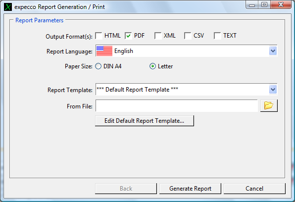Click the expecco logo in the title bar
The width and height of the screenshot is (295, 202).
[x=8, y=7]
